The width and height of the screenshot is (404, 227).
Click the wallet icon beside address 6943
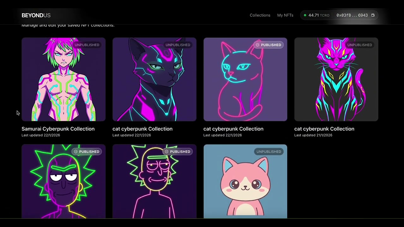[x=373, y=15]
